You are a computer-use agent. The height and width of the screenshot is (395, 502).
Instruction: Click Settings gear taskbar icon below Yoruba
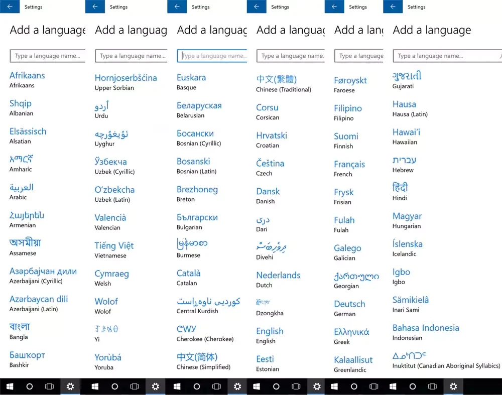coord(155,386)
